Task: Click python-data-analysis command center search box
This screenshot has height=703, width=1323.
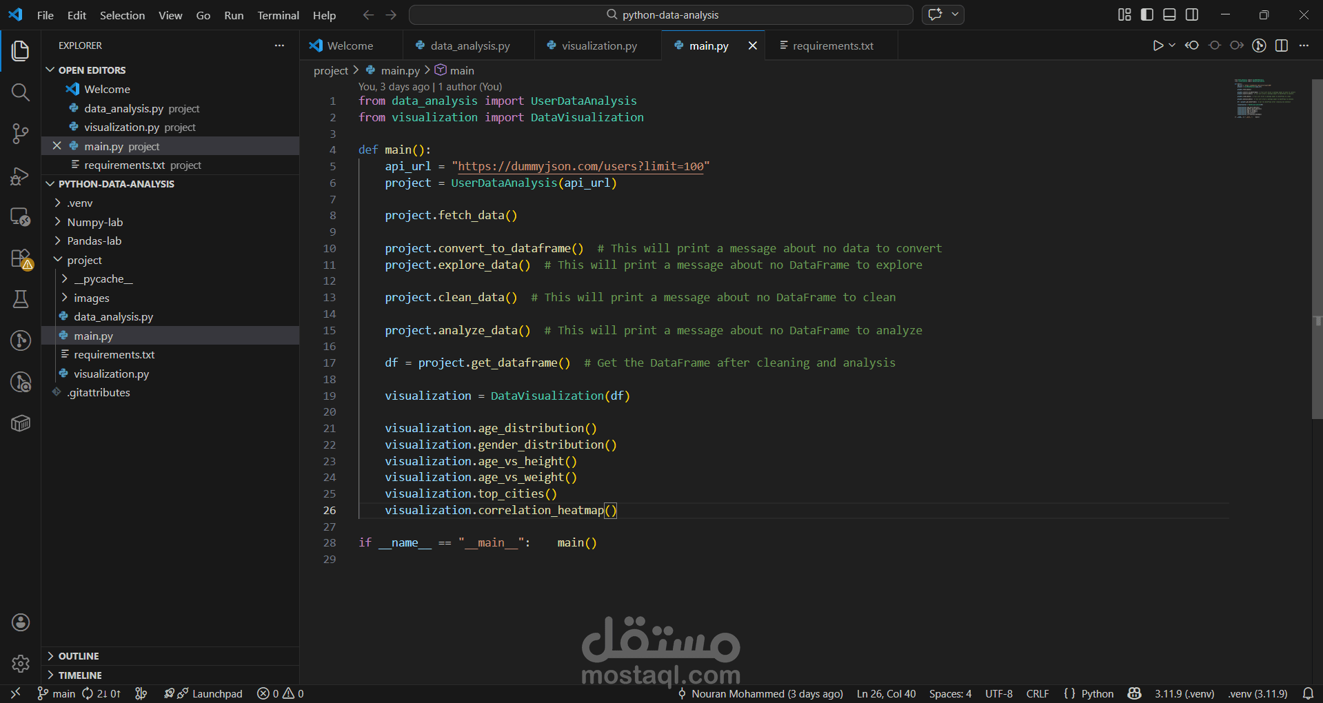Action: (x=661, y=14)
